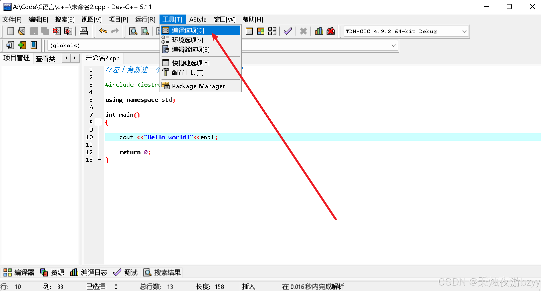Viewport: 541px width, 291px height.
Task: Select 环境选项 from the Tools menu
Action: click(187, 40)
